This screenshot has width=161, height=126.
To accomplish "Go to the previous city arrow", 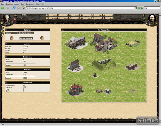I will click(x=12, y=38).
